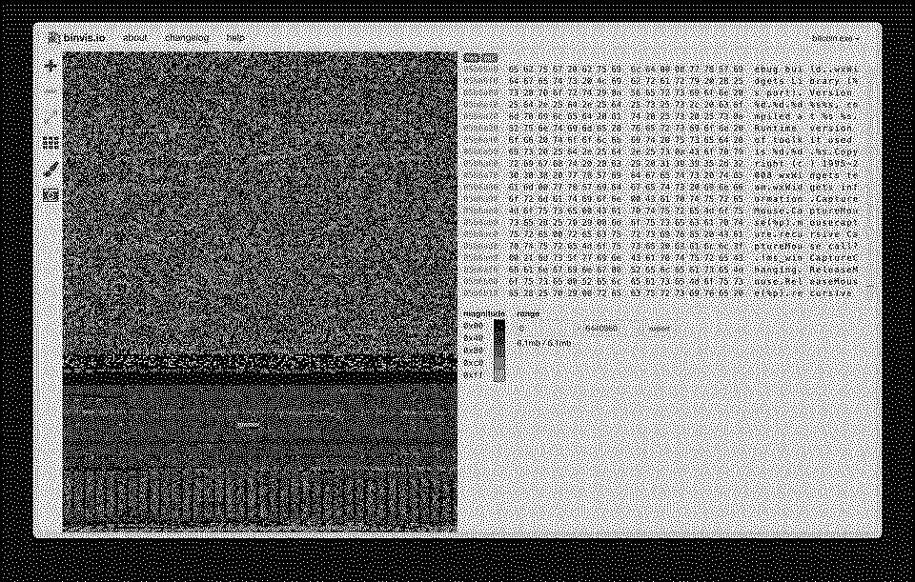This screenshot has height=582, width=915.
Task: Open the curve layout grid tool
Action: [51, 143]
